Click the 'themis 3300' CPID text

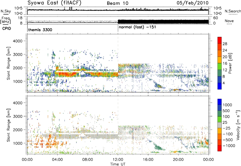tap(40, 30)
